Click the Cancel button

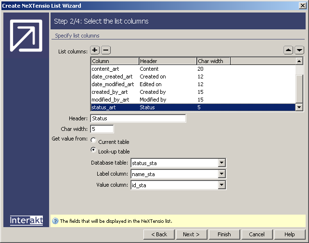tap(257, 234)
